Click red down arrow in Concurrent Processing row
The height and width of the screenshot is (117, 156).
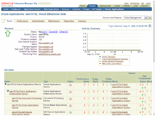click(x=140, y=98)
